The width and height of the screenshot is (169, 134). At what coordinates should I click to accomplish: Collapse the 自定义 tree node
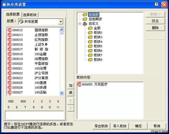80,24
